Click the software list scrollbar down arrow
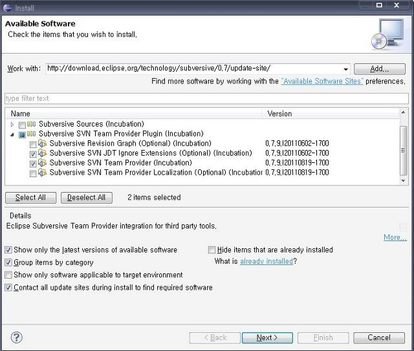This screenshot has height=351, width=414. (403, 181)
